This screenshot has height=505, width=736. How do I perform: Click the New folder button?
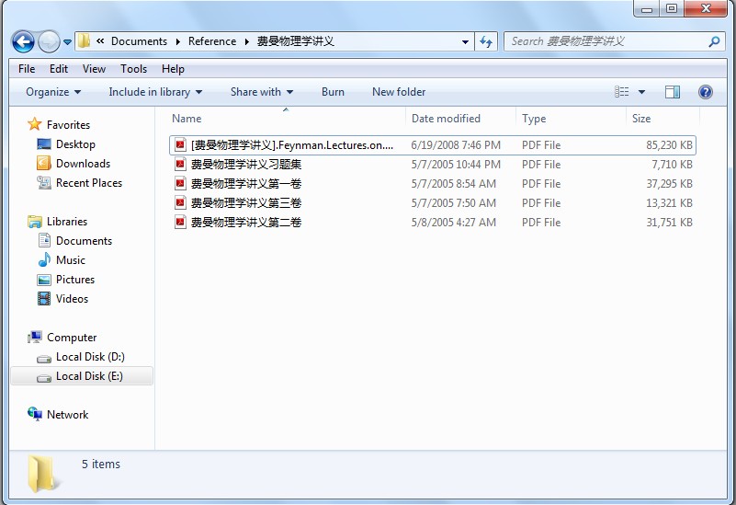(399, 92)
